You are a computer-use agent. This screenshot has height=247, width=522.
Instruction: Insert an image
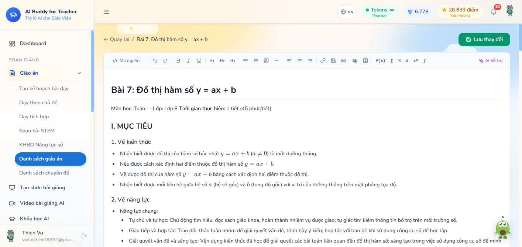[333, 61]
